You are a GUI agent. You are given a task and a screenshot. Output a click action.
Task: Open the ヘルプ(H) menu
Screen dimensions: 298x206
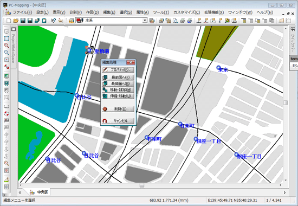click(x=265, y=12)
